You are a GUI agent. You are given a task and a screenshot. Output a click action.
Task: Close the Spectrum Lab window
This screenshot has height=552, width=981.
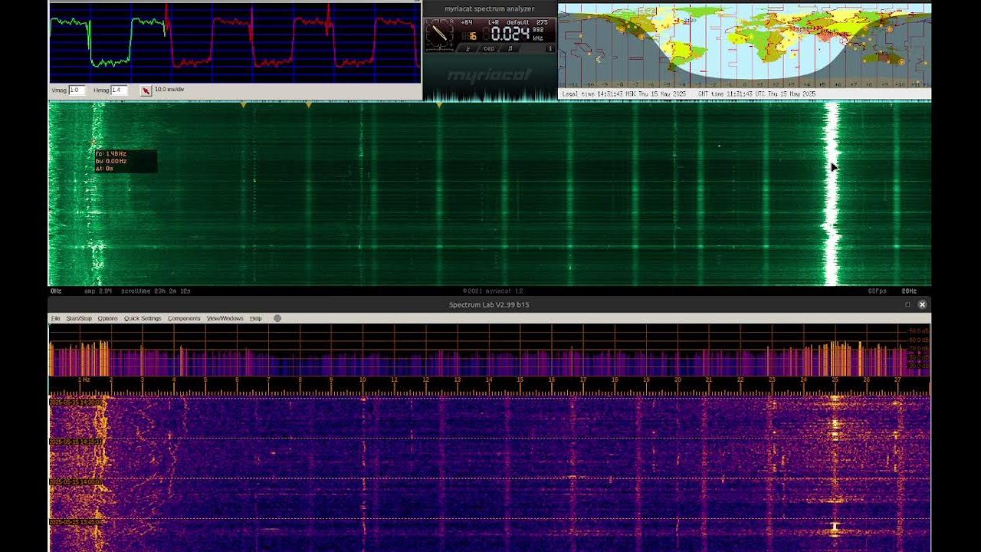click(922, 304)
